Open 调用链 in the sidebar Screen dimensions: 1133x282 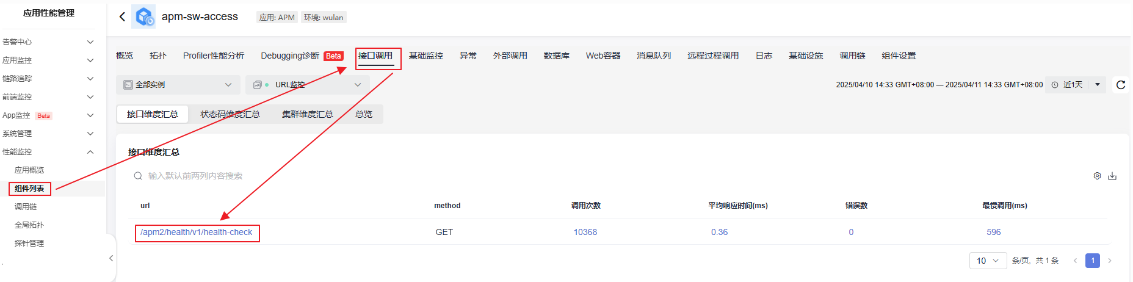(x=26, y=207)
